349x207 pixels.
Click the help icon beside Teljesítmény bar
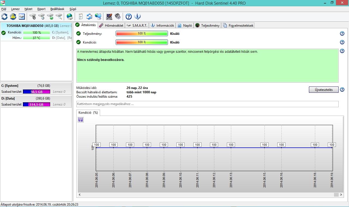coord(342,33)
